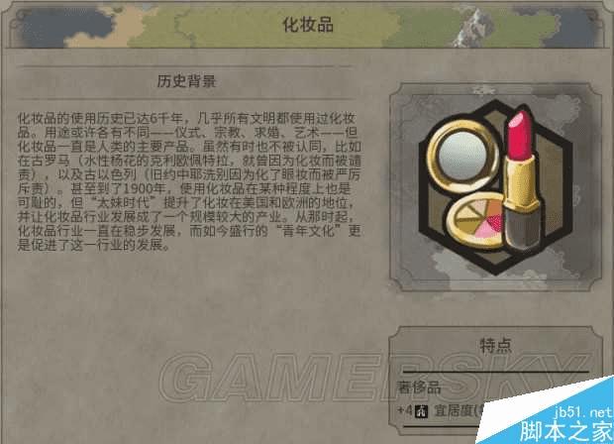The height and width of the screenshot is (444, 614).
Task: Click the history paragraph about 化妆品
Action: pyautogui.click(x=189, y=181)
